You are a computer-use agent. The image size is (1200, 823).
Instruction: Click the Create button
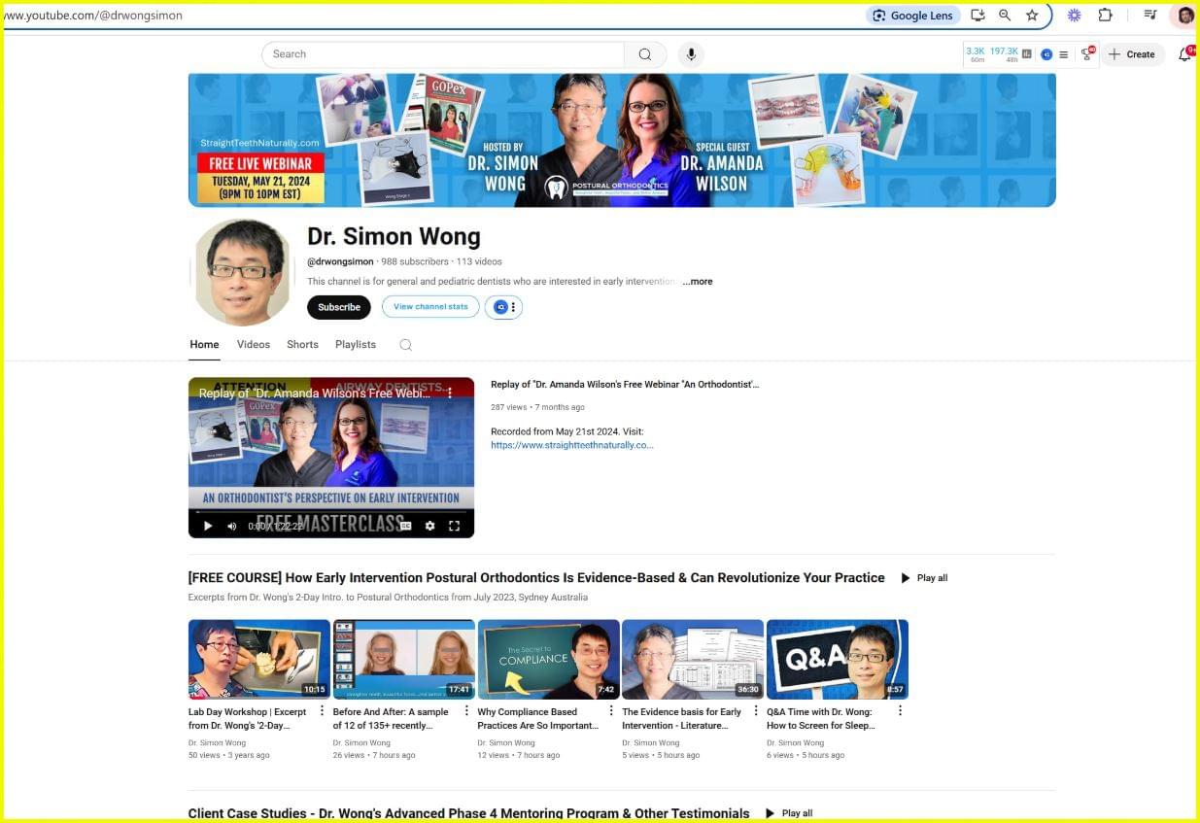(x=1132, y=54)
